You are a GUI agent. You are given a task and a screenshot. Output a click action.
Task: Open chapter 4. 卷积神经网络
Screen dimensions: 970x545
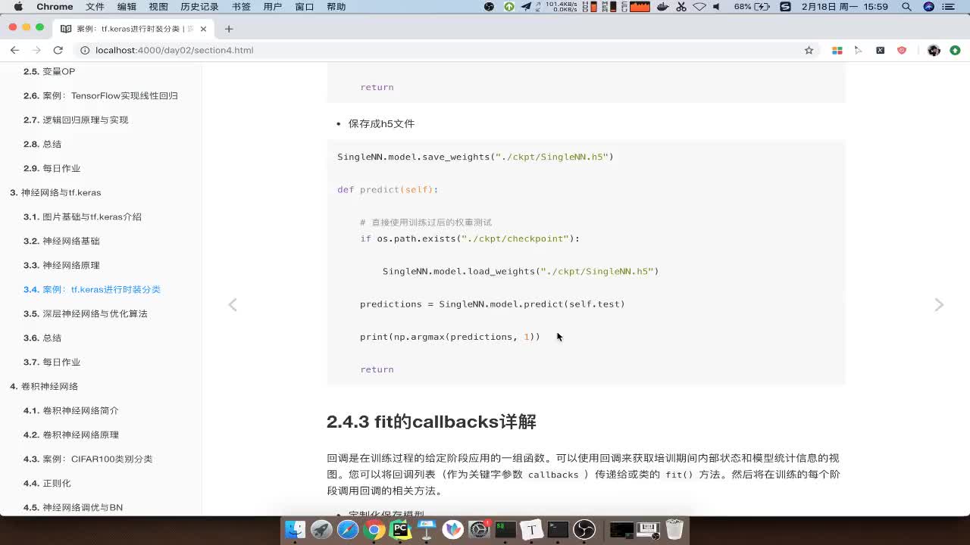[44, 386]
